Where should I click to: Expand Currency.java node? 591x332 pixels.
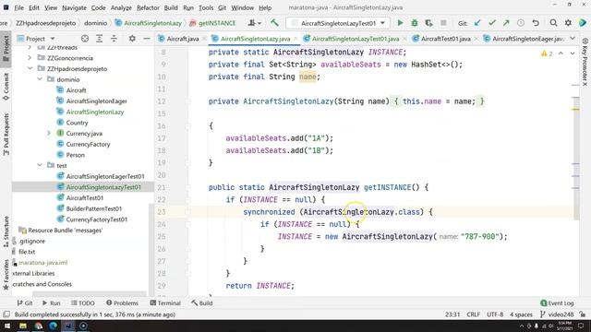[x=49, y=133]
